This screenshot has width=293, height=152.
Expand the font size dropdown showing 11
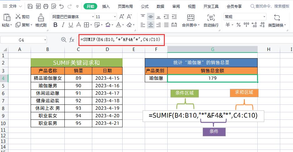115,17
